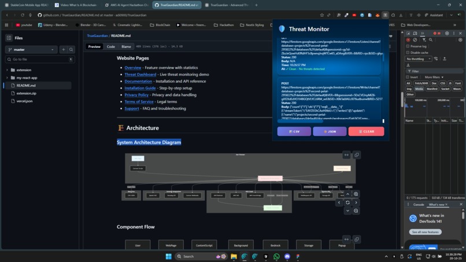This screenshot has width=466, height=262.
Task: Toggle the Socket request filter
Action: point(445,88)
